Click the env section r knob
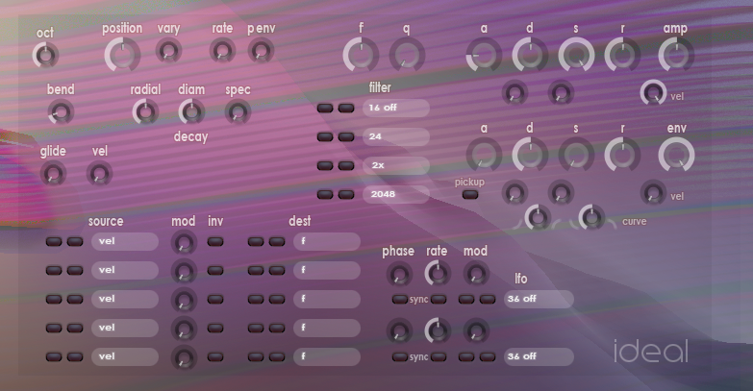 tap(622, 154)
